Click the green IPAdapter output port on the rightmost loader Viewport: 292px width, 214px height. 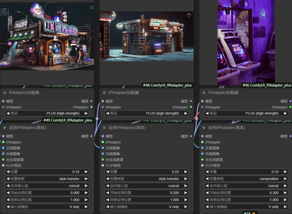click(x=290, y=107)
